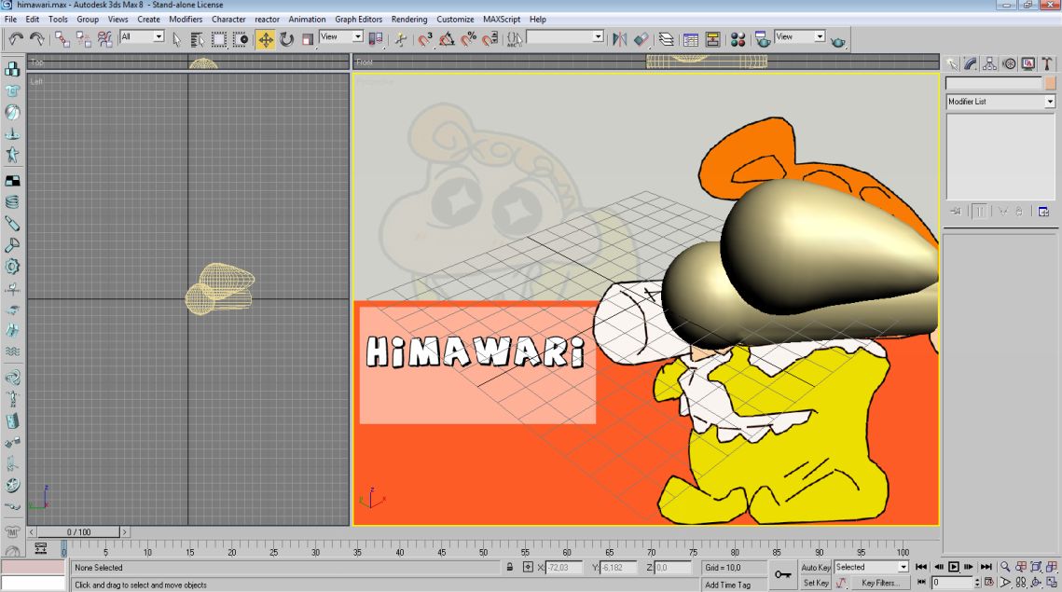
Task: Choose the Bind to Space Warp tool
Action: point(104,39)
